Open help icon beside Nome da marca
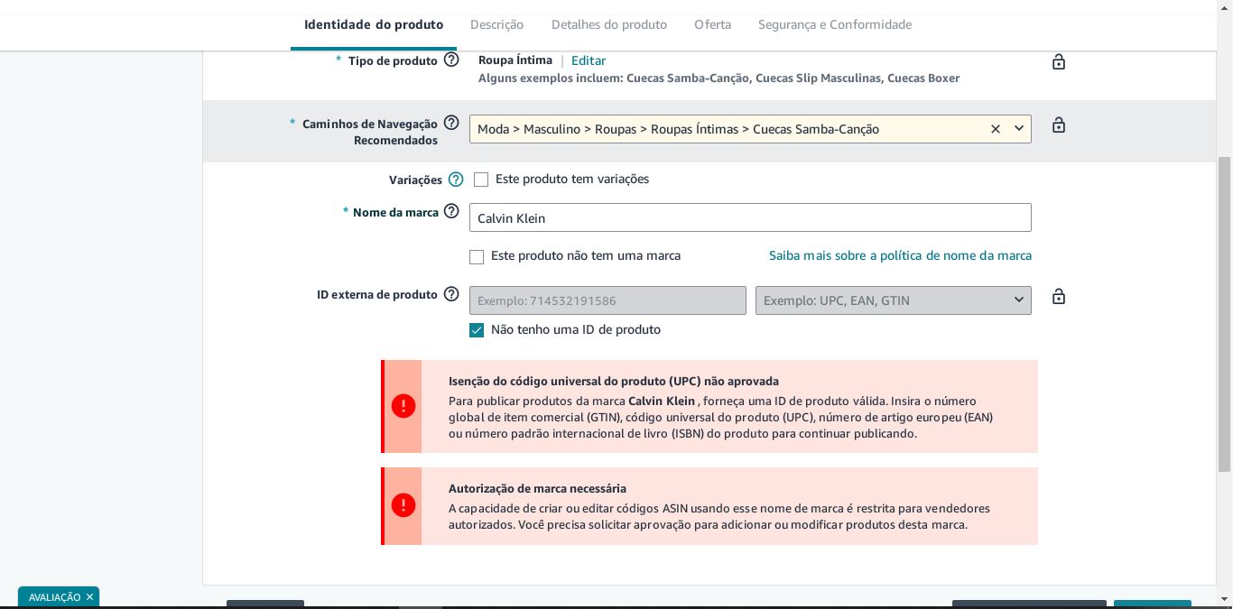This screenshot has height=609, width=1233. (x=451, y=212)
